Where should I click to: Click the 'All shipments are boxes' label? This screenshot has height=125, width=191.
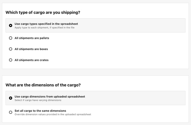point(31,49)
